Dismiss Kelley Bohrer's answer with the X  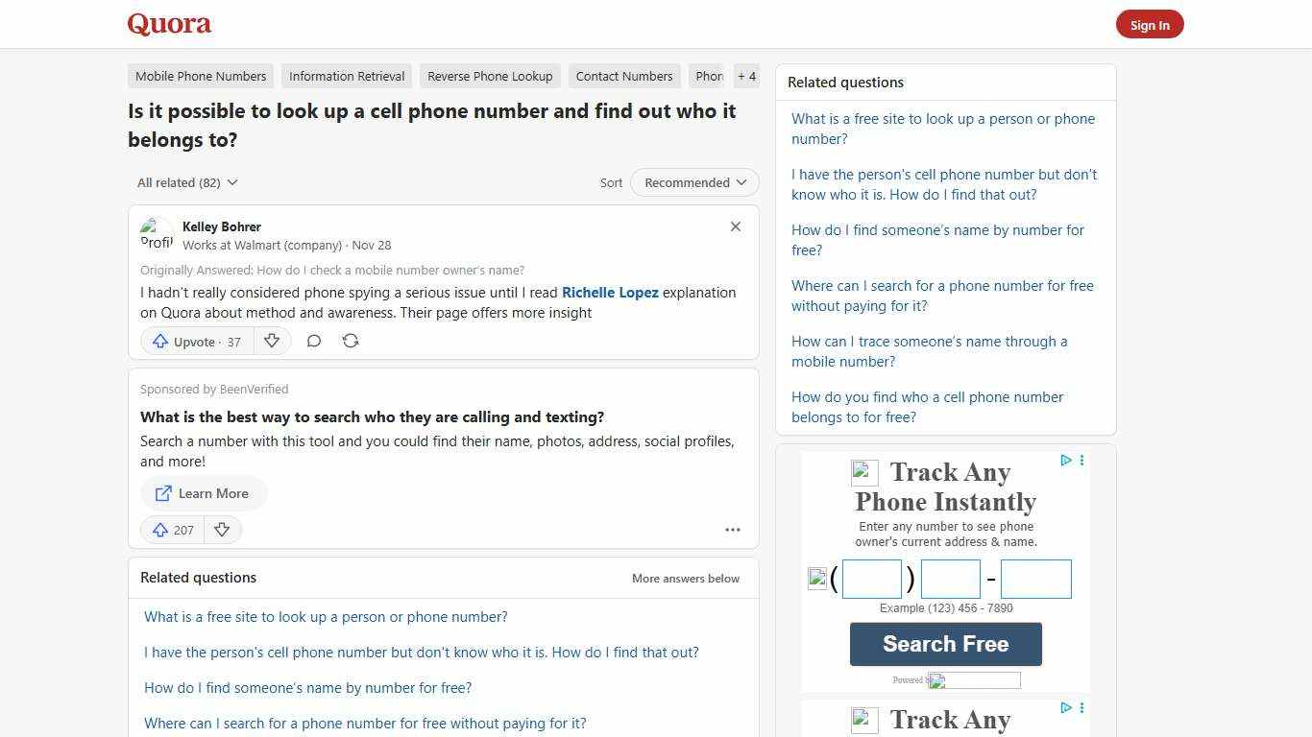point(735,226)
